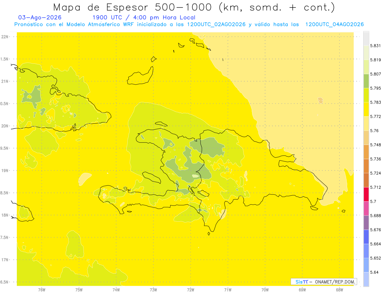
Task: Click the 20N latitude label
Action: (5, 126)
